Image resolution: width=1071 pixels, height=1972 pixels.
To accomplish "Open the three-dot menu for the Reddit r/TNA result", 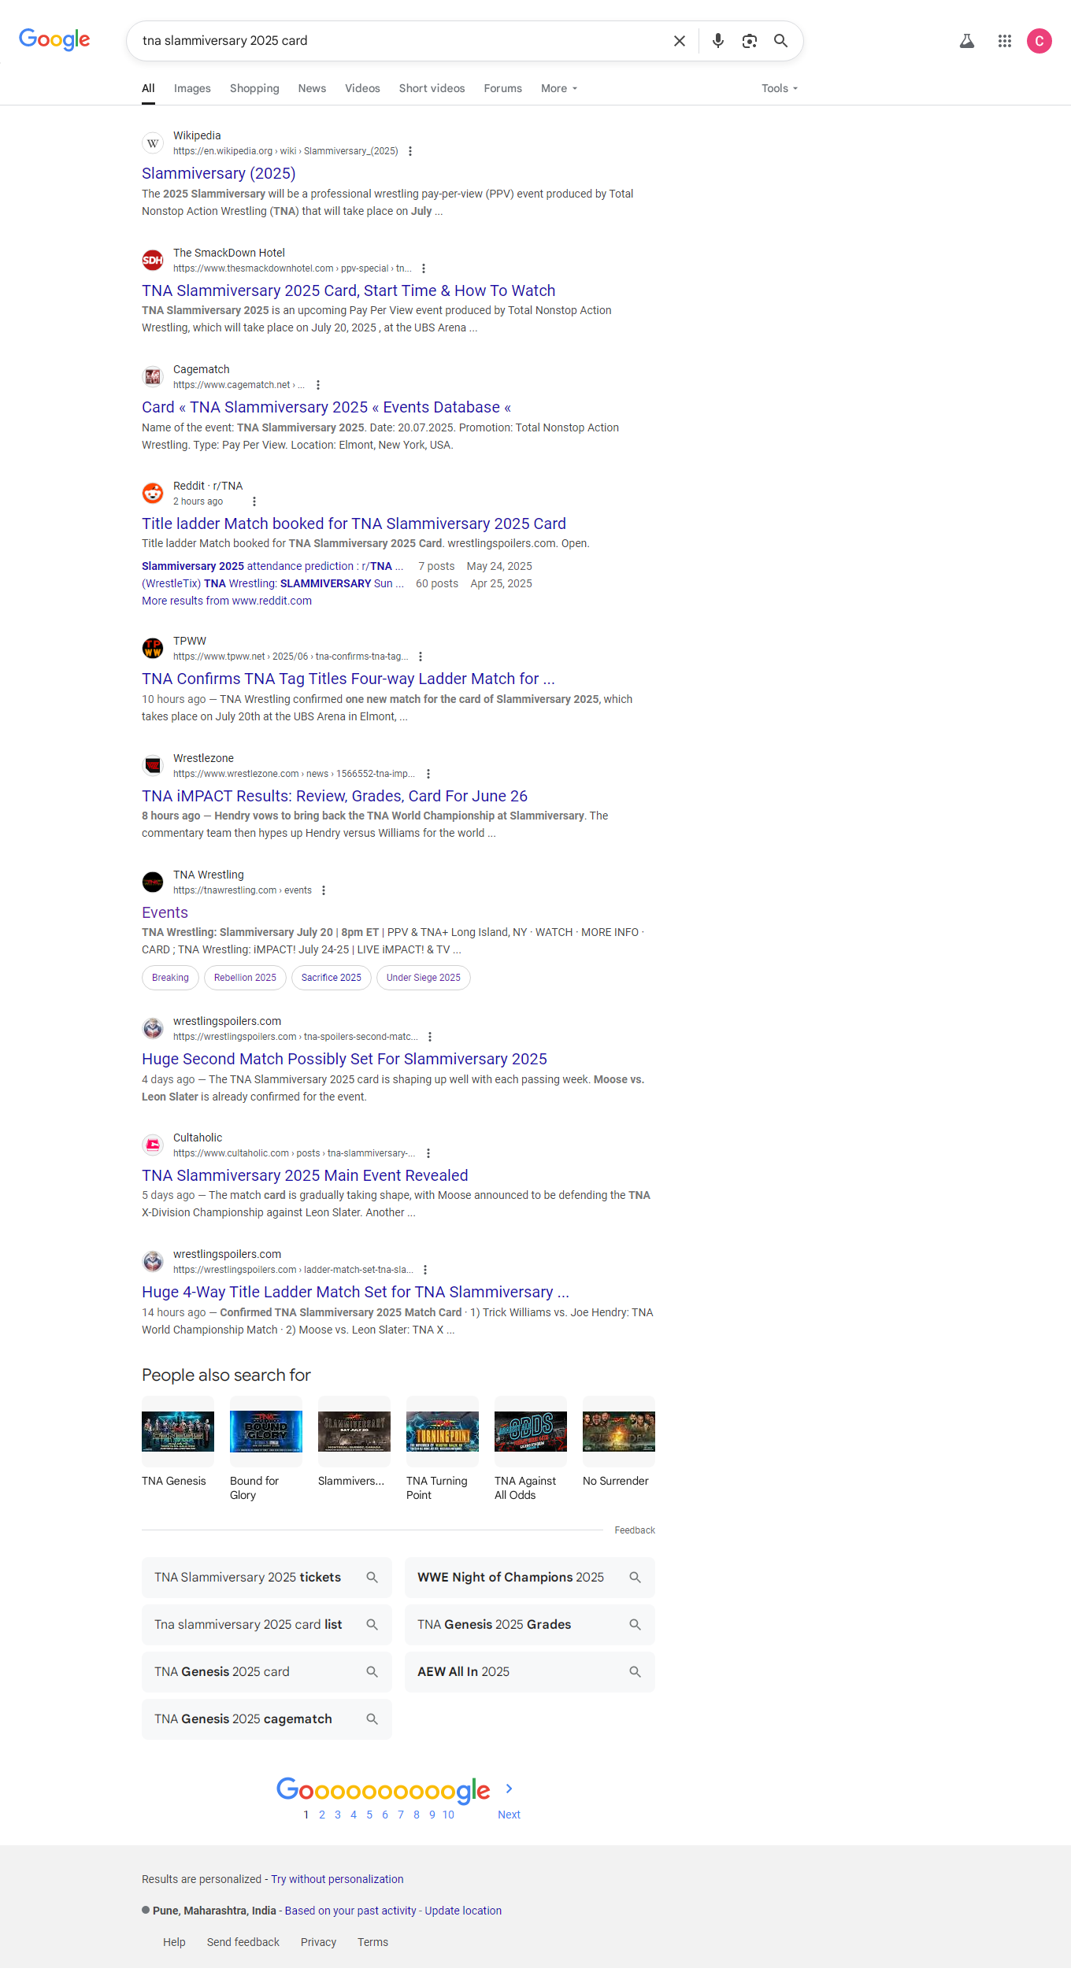I will pyautogui.click(x=254, y=501).
